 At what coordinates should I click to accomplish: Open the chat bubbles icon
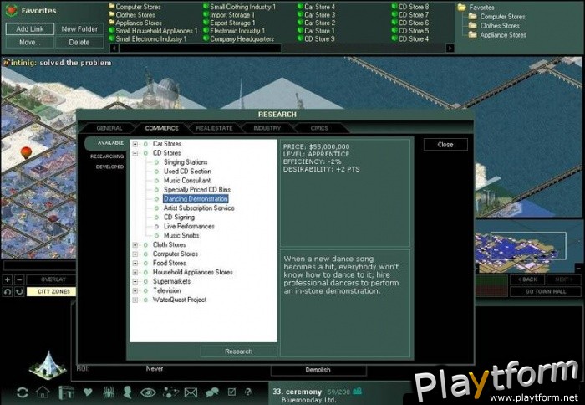tap(212, 392)
